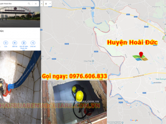This screenshot has width=166, height=124.
Task: Click the red map pin marker
Action: 141,54
